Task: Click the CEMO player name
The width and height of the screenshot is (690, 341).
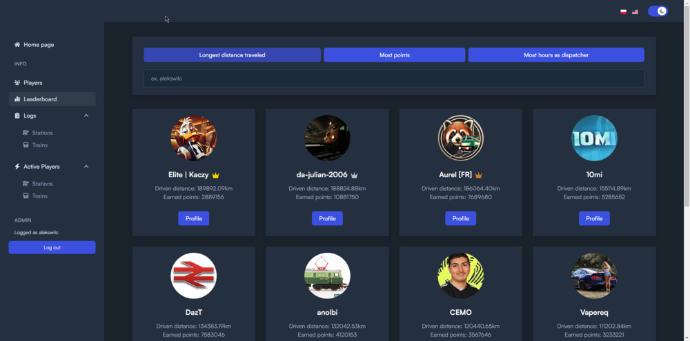Action: [x=461, y=313]
